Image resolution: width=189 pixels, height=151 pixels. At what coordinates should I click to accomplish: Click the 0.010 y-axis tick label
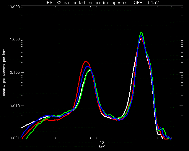tap(15, 106)
